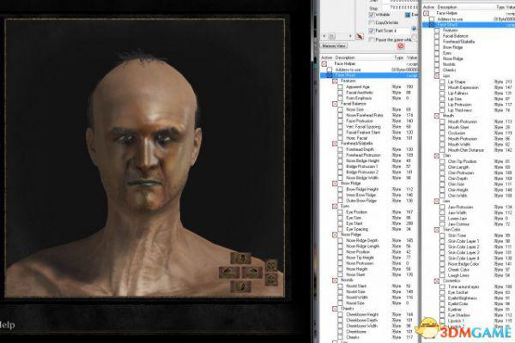This screenshot has width=515, height=343.
Task: Collapse the Mouth group in right window
Action: 437,116
